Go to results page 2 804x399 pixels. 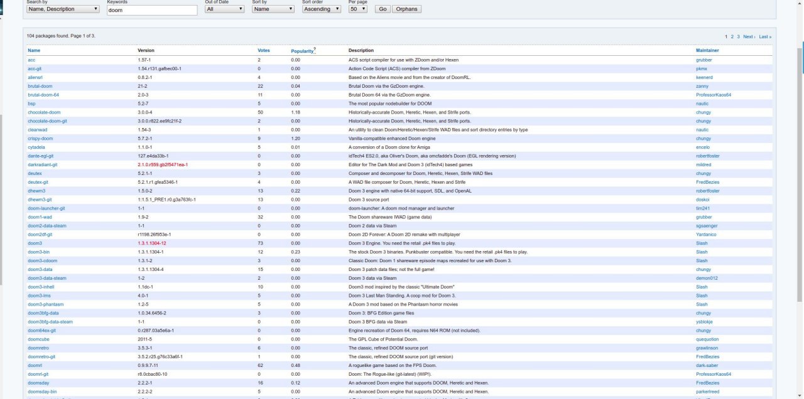click(x=732, y=36)
